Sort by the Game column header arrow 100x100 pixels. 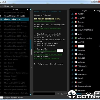coord(27,9)
